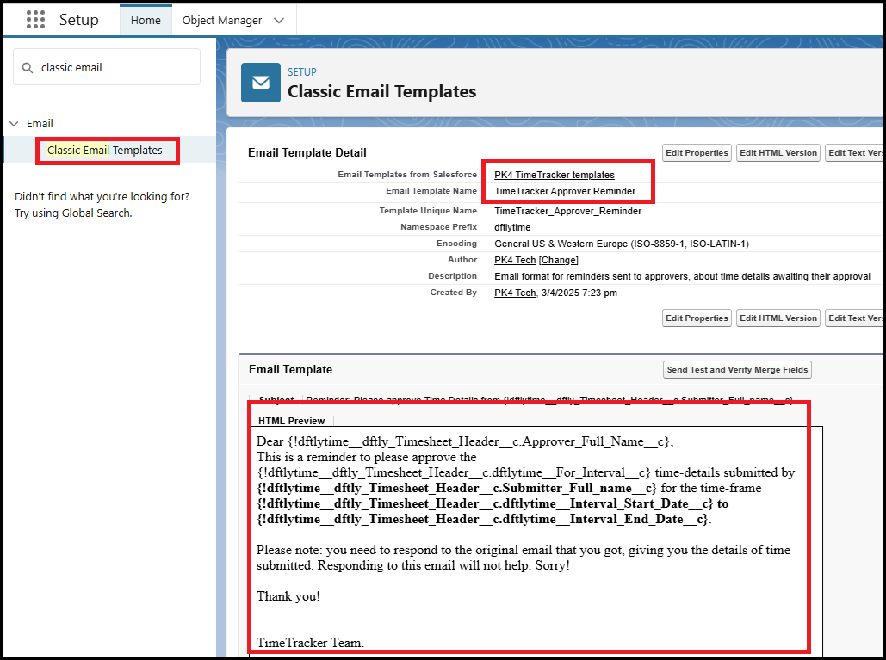Click the Description value about approver reminders

[682, 276]
